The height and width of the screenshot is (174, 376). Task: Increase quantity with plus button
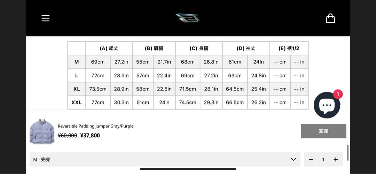tap(336, 159)
